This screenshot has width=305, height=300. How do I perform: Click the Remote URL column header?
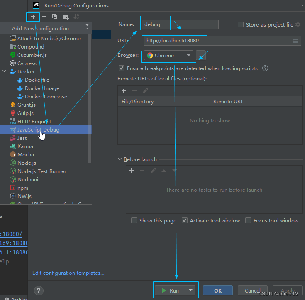pos(256,102)
